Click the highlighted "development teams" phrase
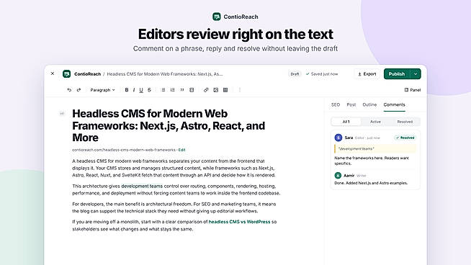 click(142, 186)
